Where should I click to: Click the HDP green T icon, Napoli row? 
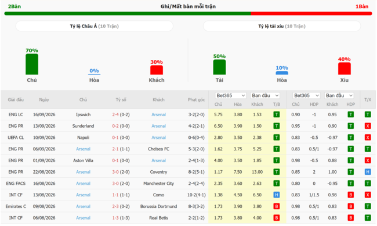click(x=350, y=138)
